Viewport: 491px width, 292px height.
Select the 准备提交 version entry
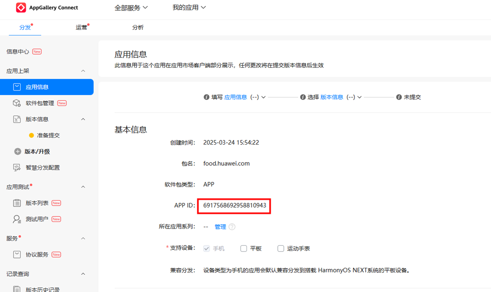coord(48,135)
